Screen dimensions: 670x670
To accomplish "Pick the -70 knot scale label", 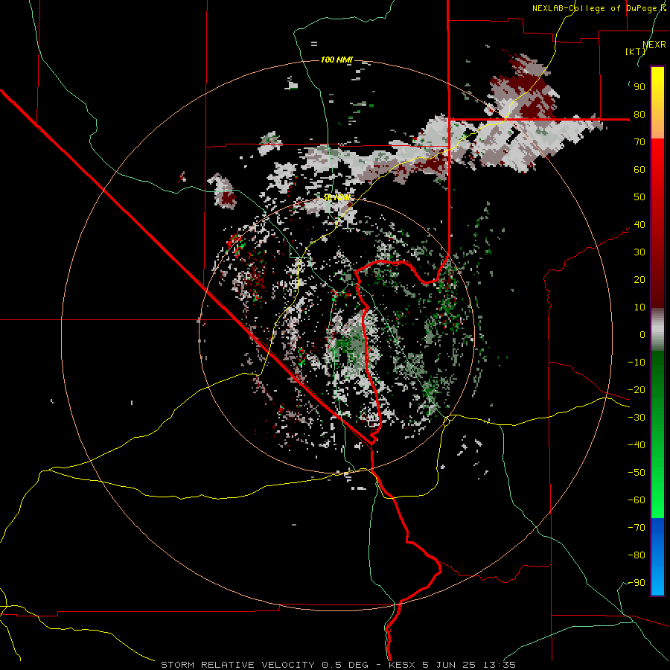I will tap(636, 528).
